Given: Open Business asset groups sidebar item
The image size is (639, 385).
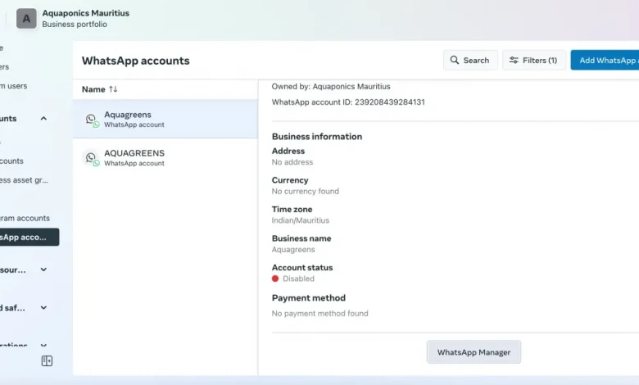Looking at the screenshot, I should pyautogui.click(x=25, y=180).
